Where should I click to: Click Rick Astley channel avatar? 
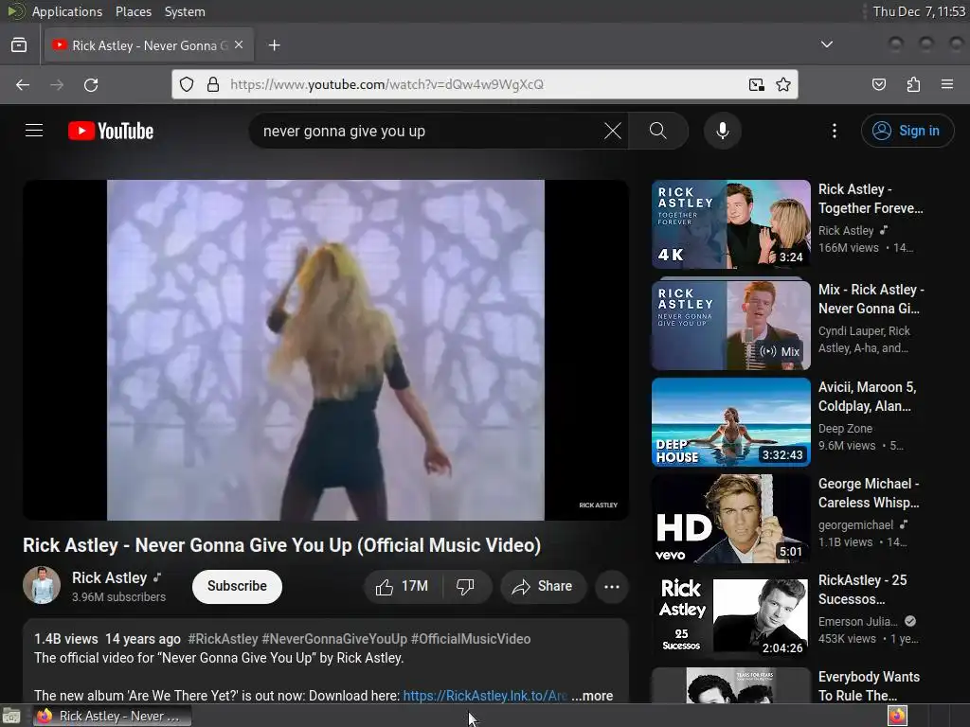point(42,585)
